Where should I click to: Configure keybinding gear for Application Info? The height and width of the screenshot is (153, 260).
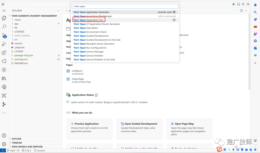[x=174, y=20]
